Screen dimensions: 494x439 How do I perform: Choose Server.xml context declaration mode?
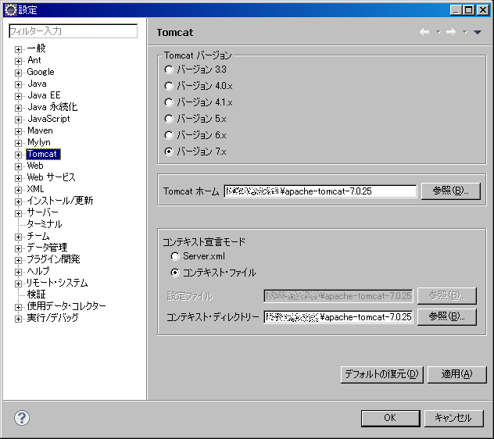pyautogui.click(x=175, y=256)
